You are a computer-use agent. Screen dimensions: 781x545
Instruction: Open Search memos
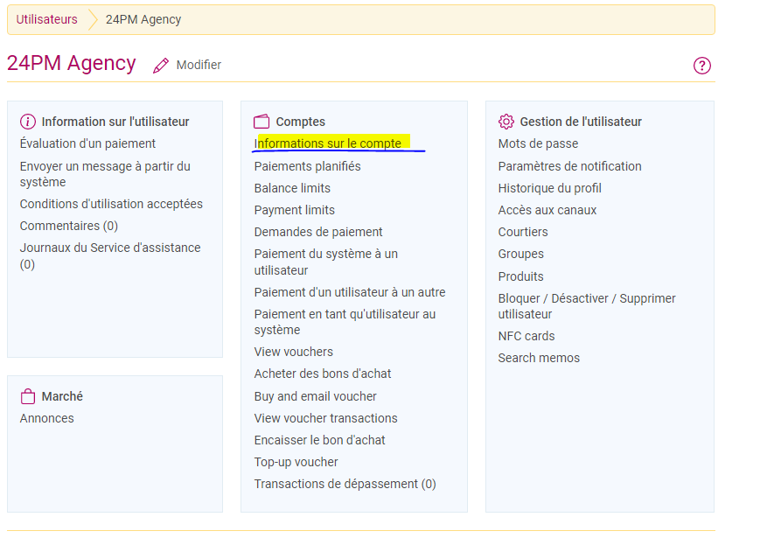click(x=539, y=358)
